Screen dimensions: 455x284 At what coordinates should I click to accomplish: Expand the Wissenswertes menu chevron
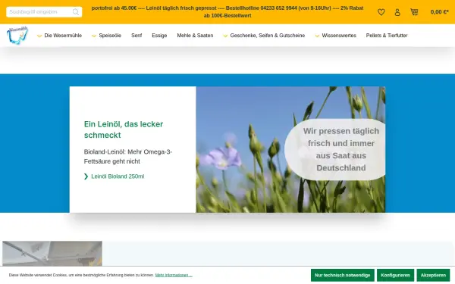click(x=317, y=36)
